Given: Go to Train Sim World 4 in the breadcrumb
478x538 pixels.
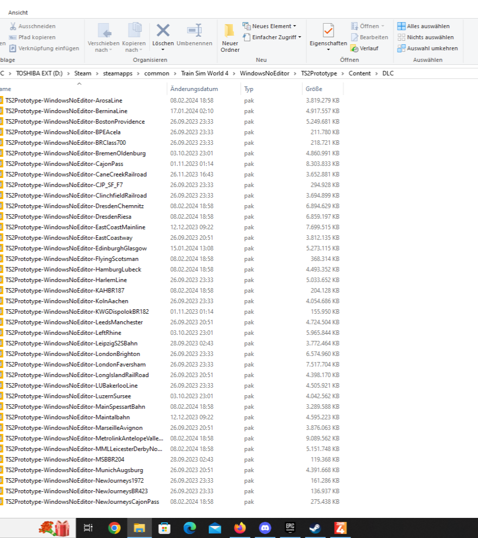Looking at the screenshot, I should [205, 73].
